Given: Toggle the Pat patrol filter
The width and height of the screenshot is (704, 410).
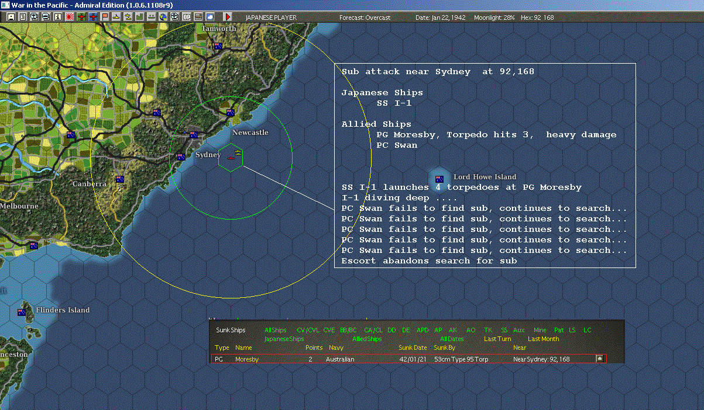Looking at the screenshot, I should (559, 330).
